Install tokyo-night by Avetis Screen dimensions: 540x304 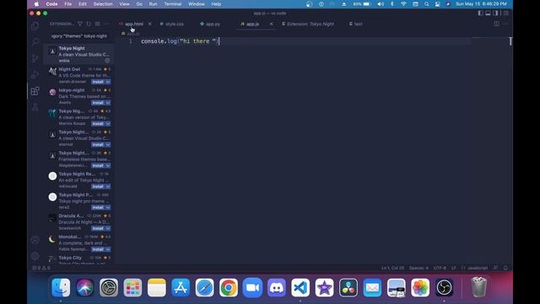coord(98,103)
